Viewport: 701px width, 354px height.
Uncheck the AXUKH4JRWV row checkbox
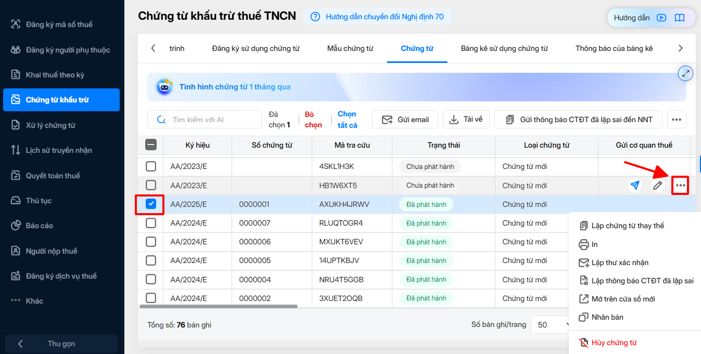tap(150, 204)
